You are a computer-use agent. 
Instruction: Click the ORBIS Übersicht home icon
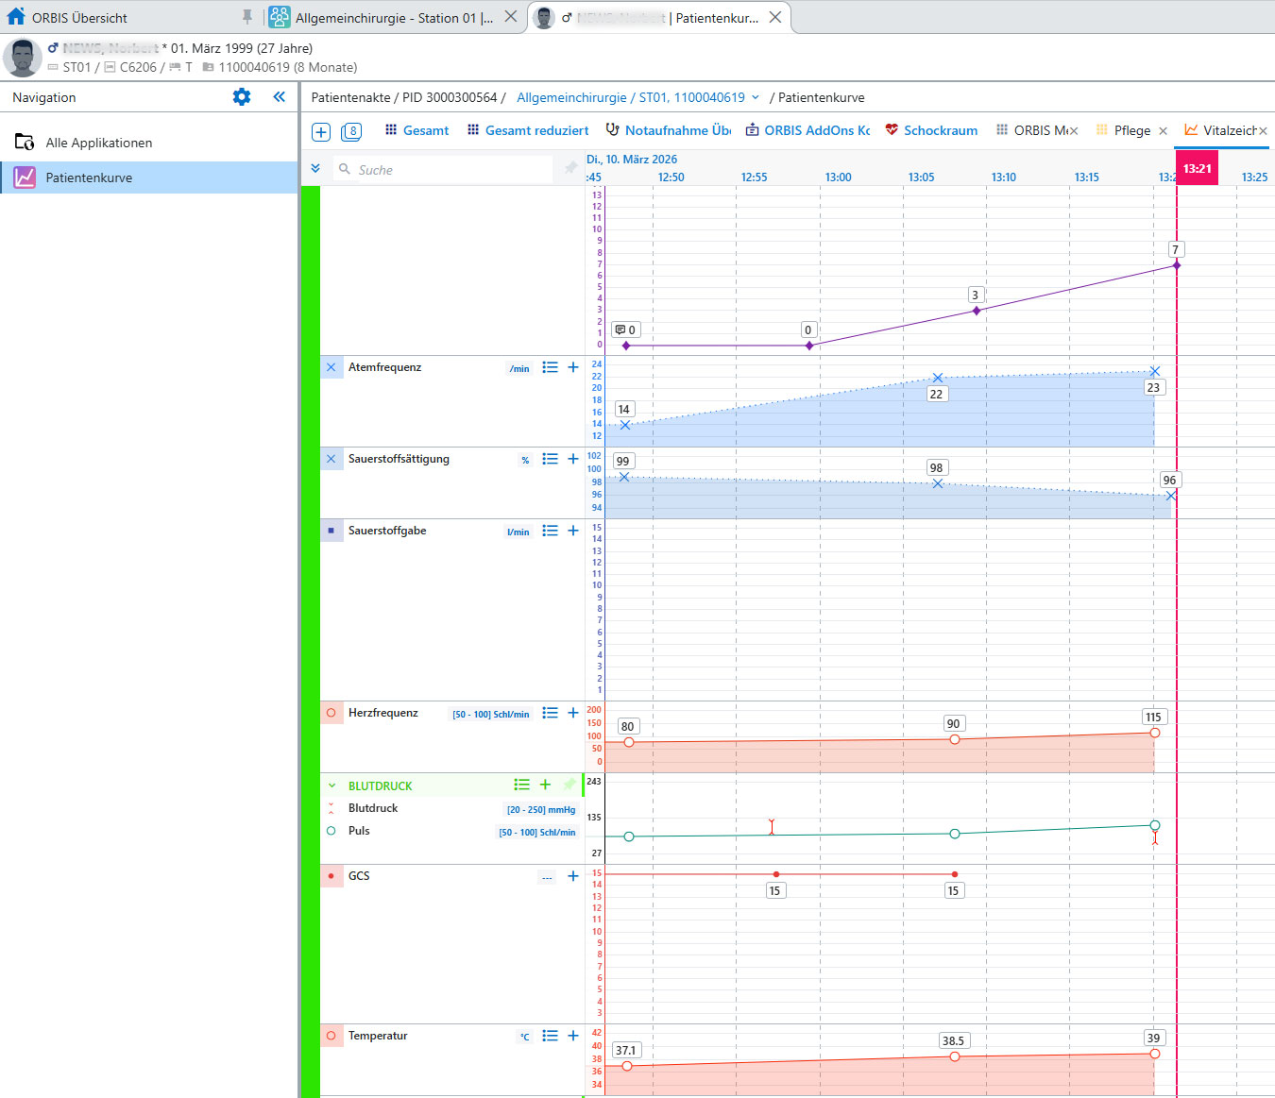16,16
